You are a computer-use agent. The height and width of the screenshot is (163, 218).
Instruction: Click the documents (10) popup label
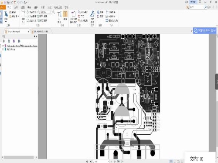pos(196,159)
